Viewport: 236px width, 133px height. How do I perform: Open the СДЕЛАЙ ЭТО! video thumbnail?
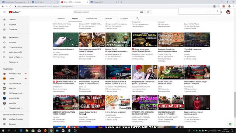[x=171, y=102]
